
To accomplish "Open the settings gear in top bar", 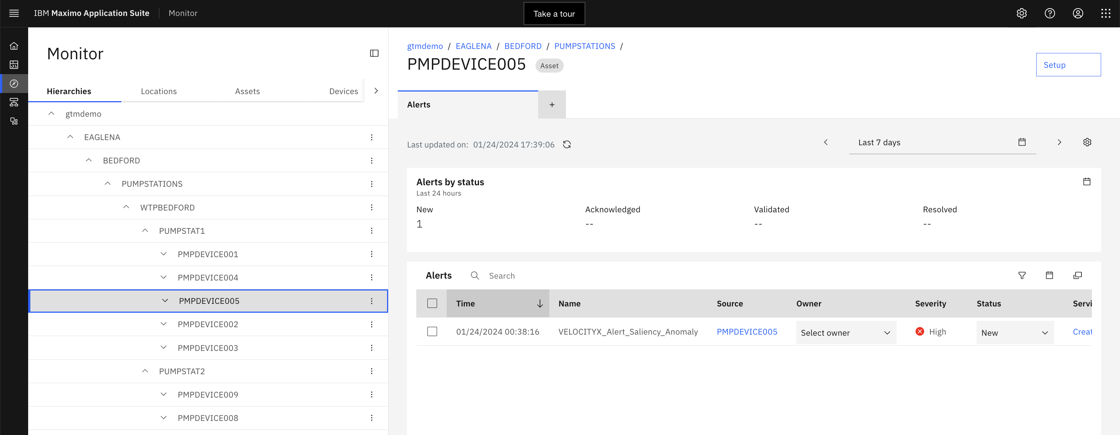I will (x=1022, y=13).
